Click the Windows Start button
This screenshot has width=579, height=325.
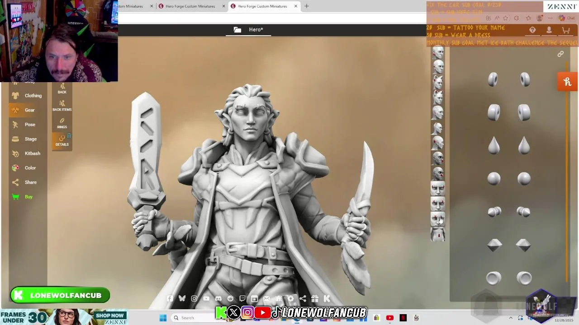(x=163, y=318)
